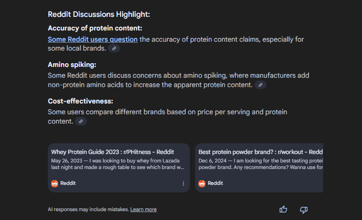Click the thumbs down feedback icon
Image resolution: width=362 pixels, height=220 pixels.
point(303,210)
